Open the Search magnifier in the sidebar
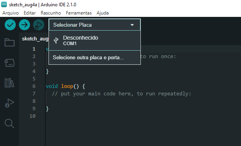241x146 pixels. [x=9, y=123]
